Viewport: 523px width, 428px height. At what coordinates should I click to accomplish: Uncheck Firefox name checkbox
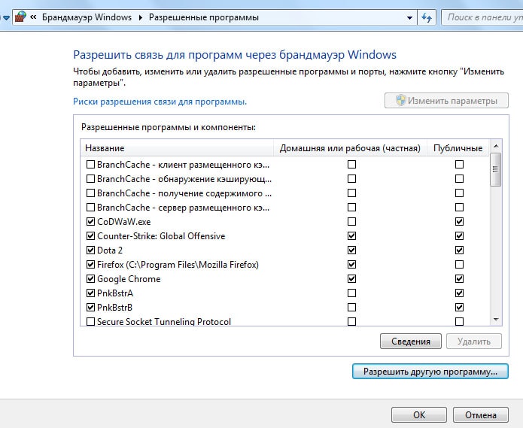pos(90,264)
